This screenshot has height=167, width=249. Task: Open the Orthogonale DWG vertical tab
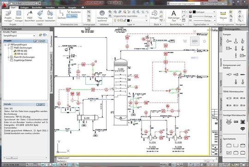coord(51,62)
